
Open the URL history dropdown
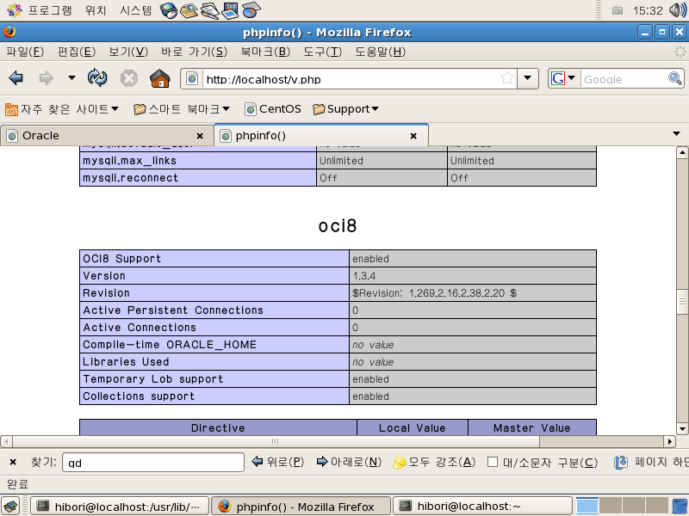pos(528,78)
